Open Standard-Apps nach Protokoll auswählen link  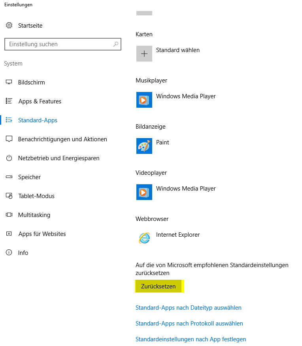(x=189, y=323)
